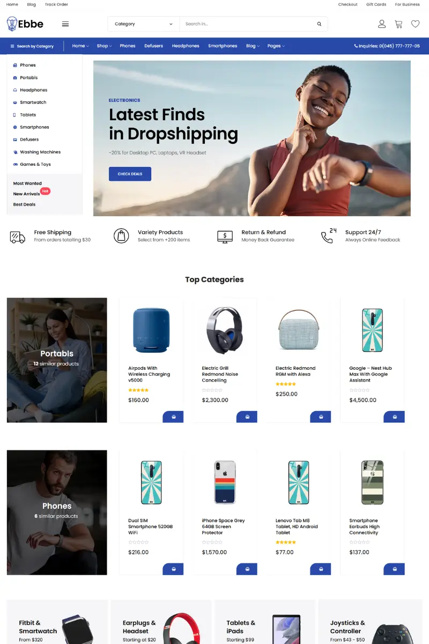Expand the Shop menu dropdown
This screenshot has height=644, width=429.
tap(104, 46)
